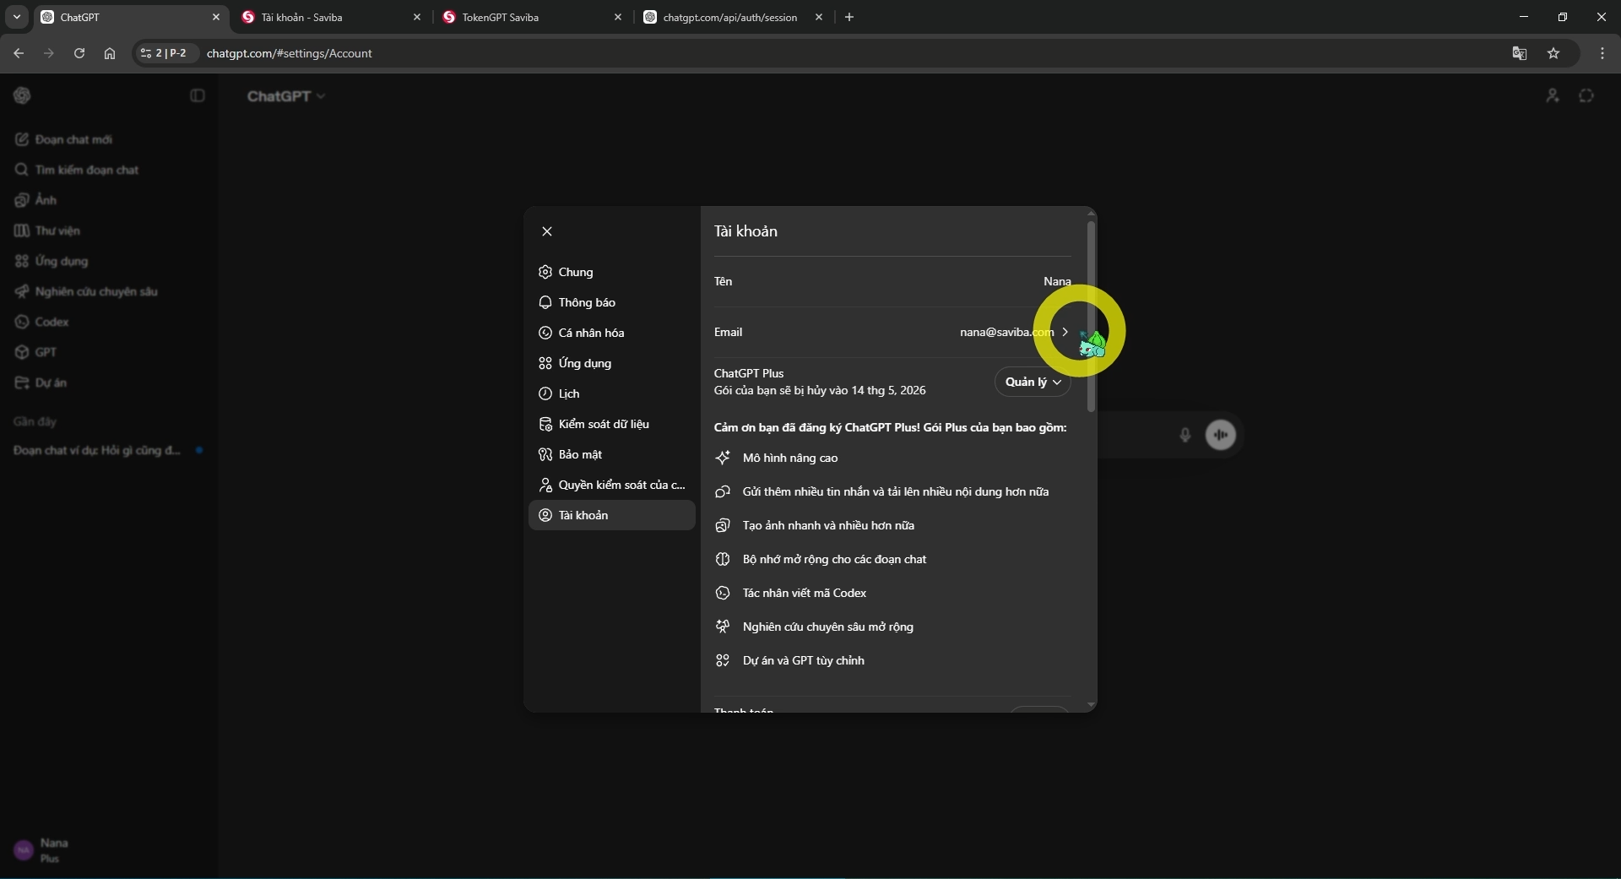The image size is (1621, 879).
Task: Bookmark this page with star icon
Action: tap(1553, 53)
